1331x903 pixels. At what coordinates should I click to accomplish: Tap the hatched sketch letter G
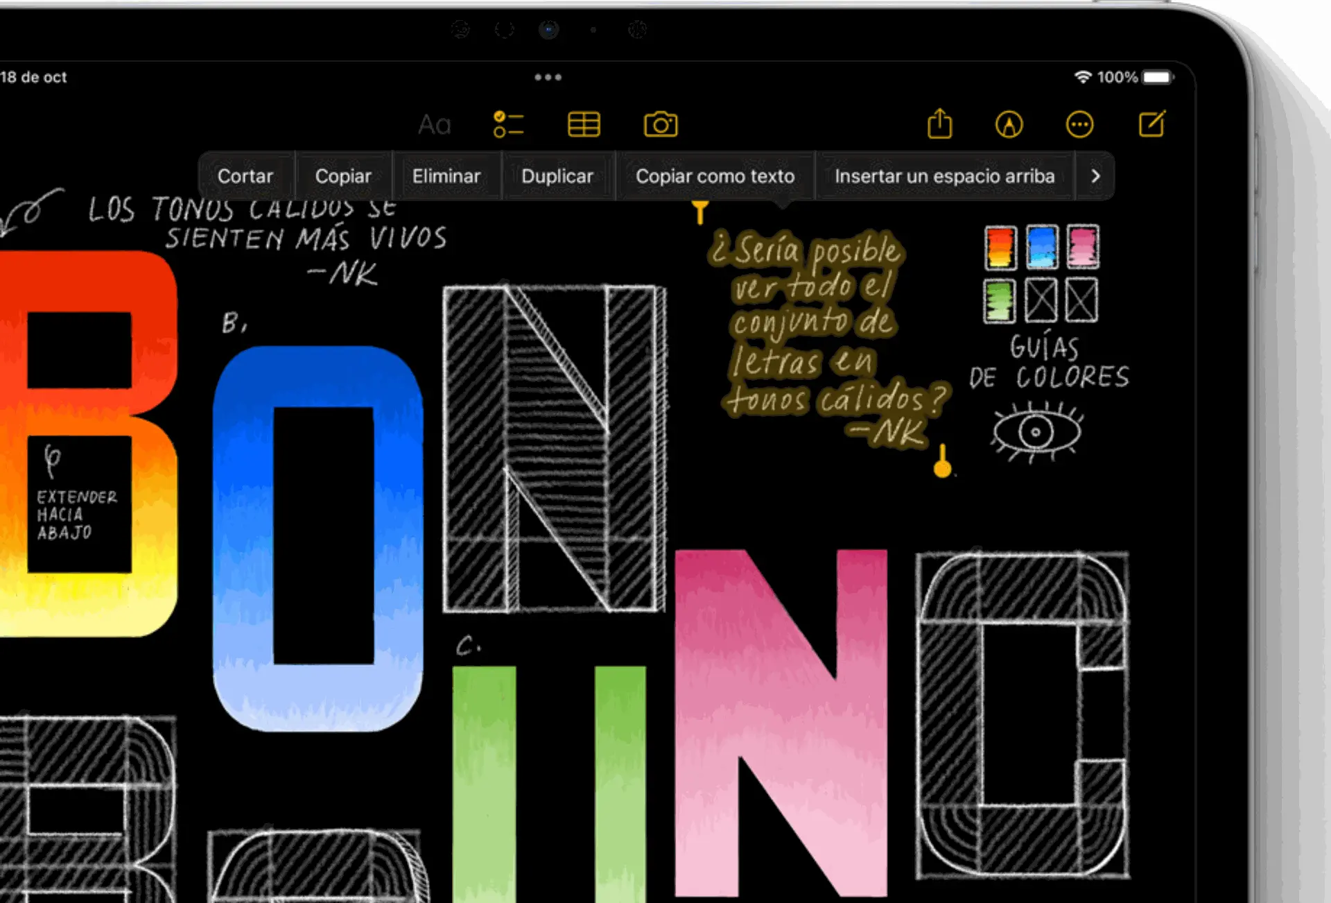[1023, 716]
